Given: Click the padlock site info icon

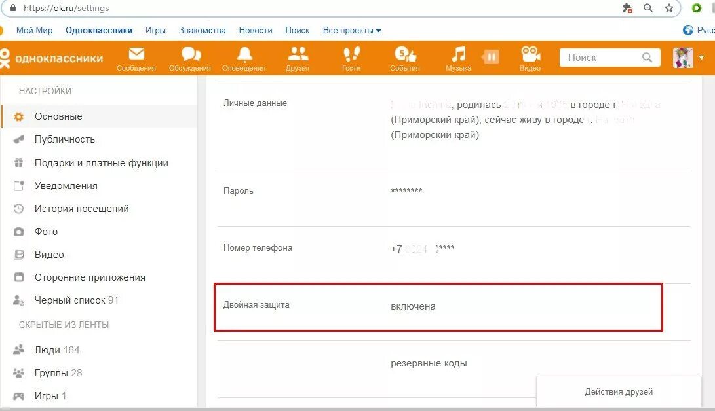Looking at the screenshot, I should point(12,8).
